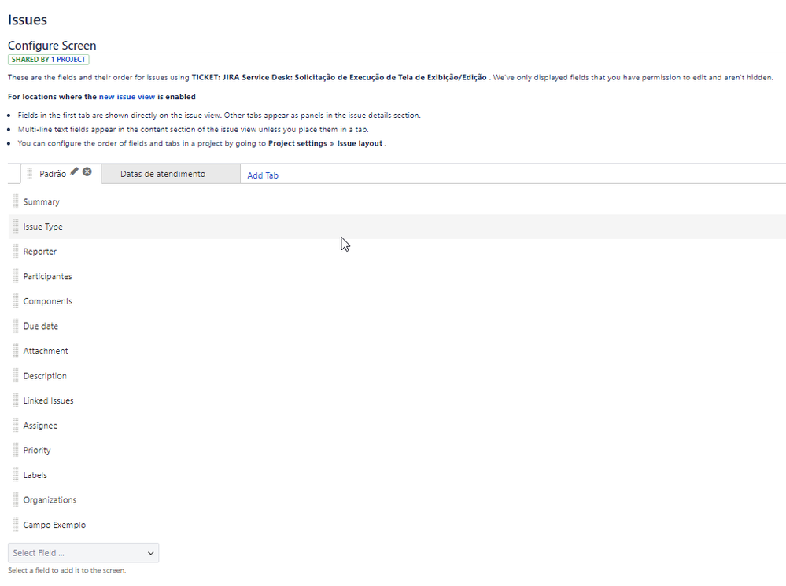Click the drag handle beside Priority field
This screenshot has height=586, width=786.
pyautogui.click(x=16, y=450)
